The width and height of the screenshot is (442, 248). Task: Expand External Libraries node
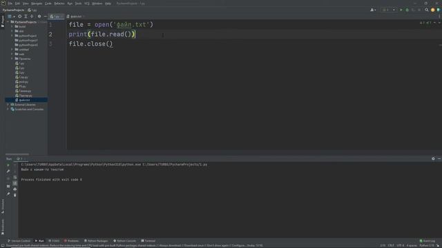point(8,105)
